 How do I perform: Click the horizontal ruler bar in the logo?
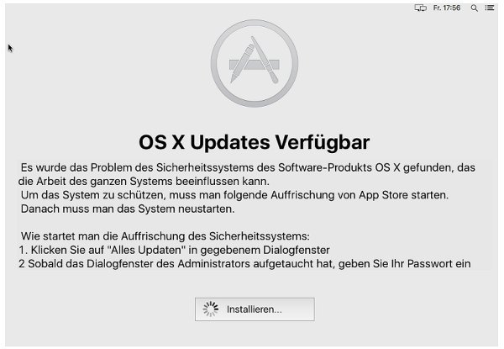pos(255,65)
